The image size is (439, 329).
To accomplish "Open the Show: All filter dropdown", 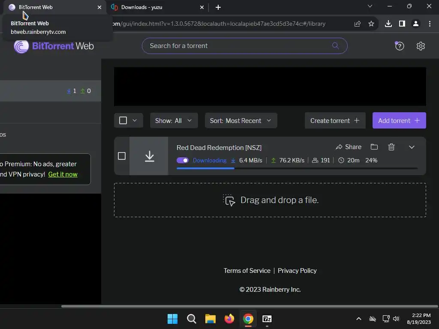I will (174, 120).
